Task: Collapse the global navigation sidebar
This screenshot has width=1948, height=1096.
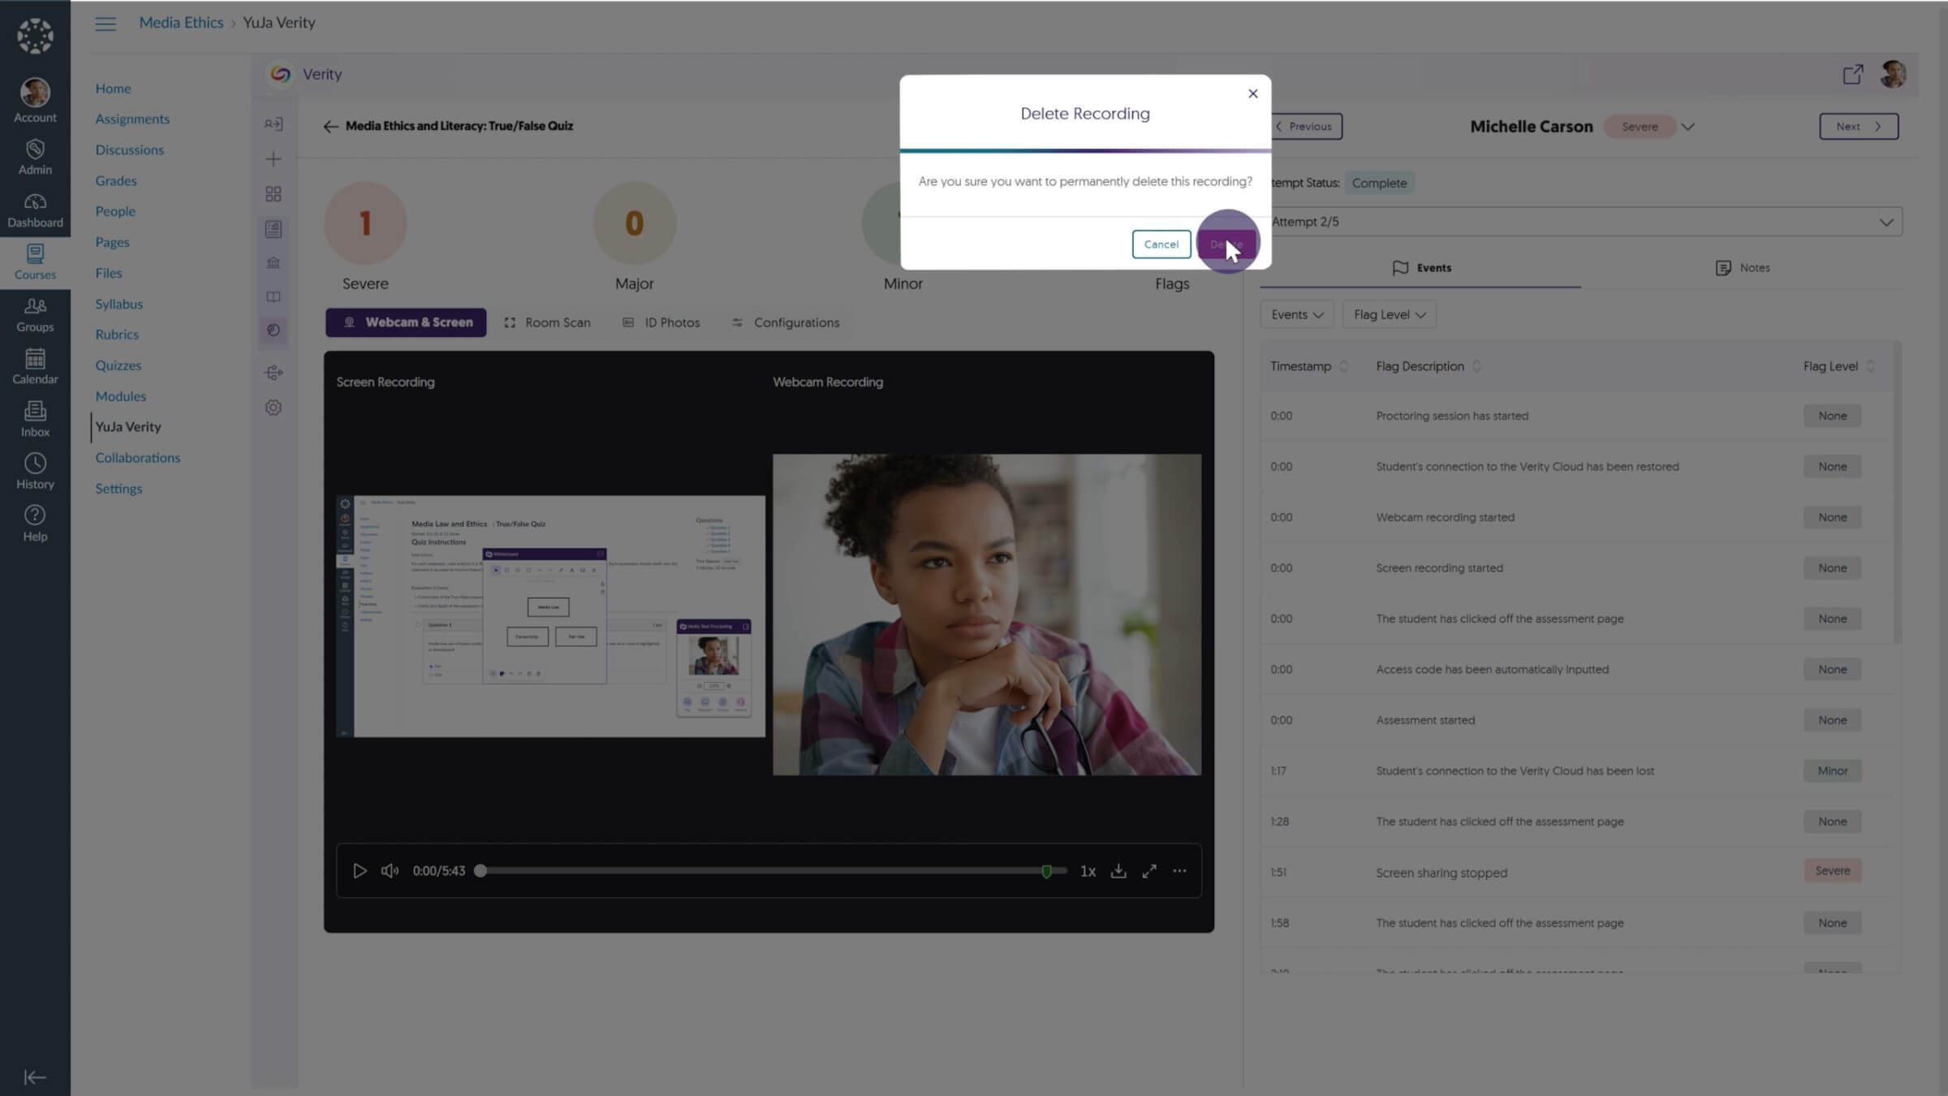Action: pos(35,1077)
